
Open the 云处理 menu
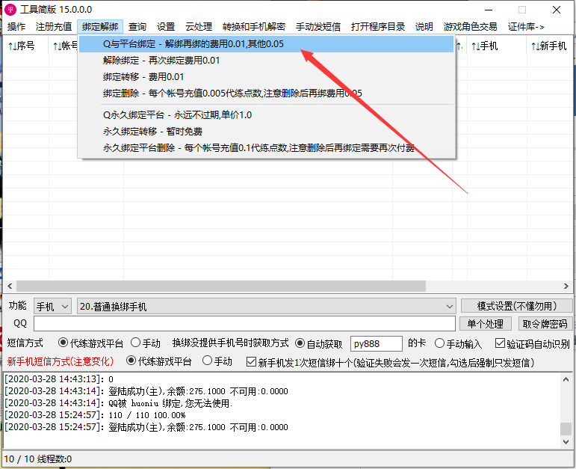(x=199, y=26)
